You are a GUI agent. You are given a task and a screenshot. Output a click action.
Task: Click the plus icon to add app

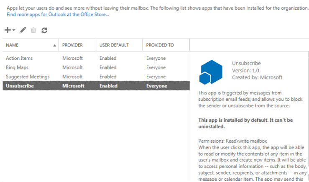8,30
